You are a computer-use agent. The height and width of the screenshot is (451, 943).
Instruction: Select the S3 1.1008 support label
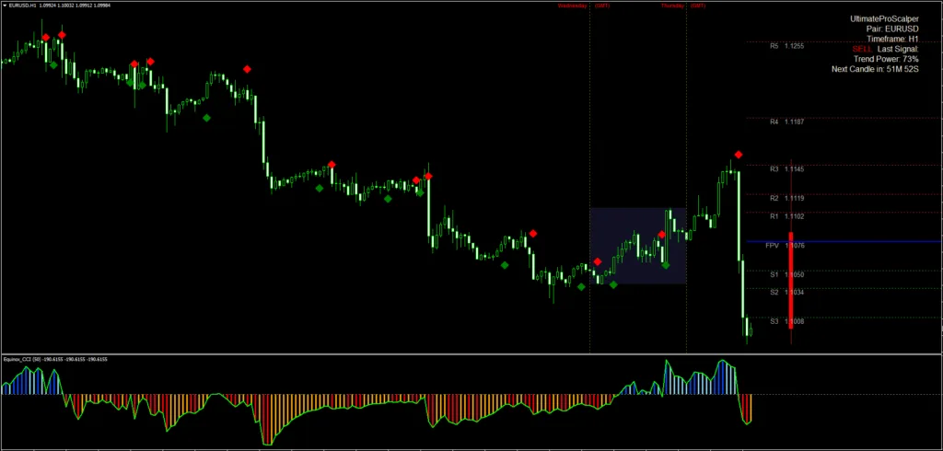pos(786,321)
